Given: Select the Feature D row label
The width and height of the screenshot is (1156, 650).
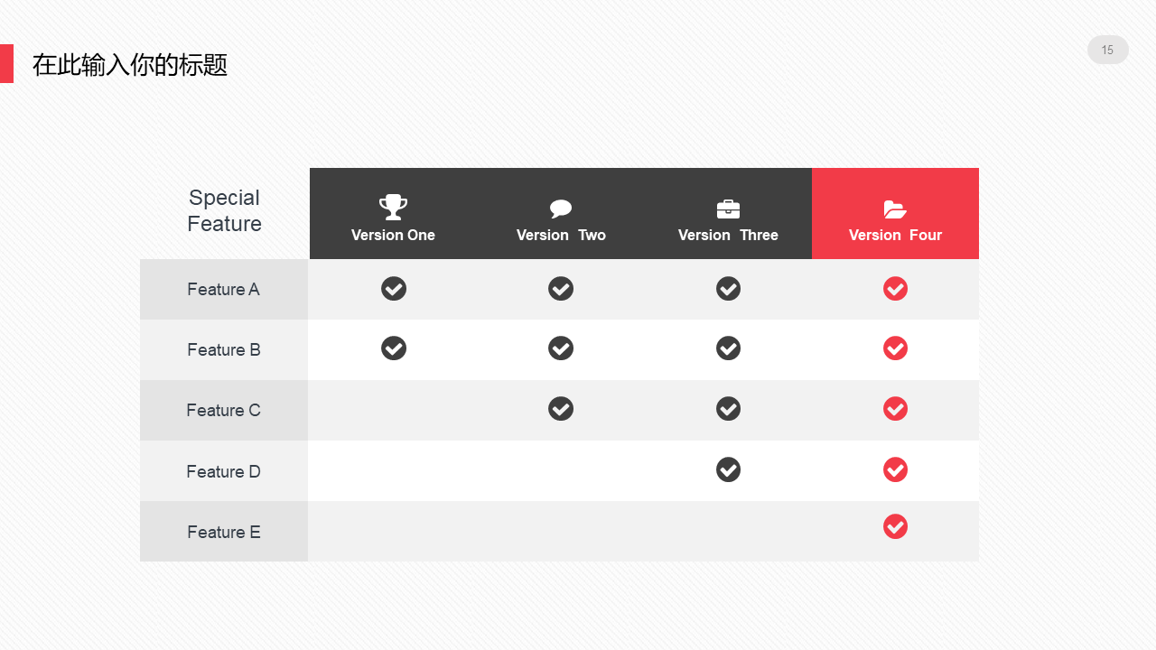Looking at the screenshot, I should pos(223,472).
